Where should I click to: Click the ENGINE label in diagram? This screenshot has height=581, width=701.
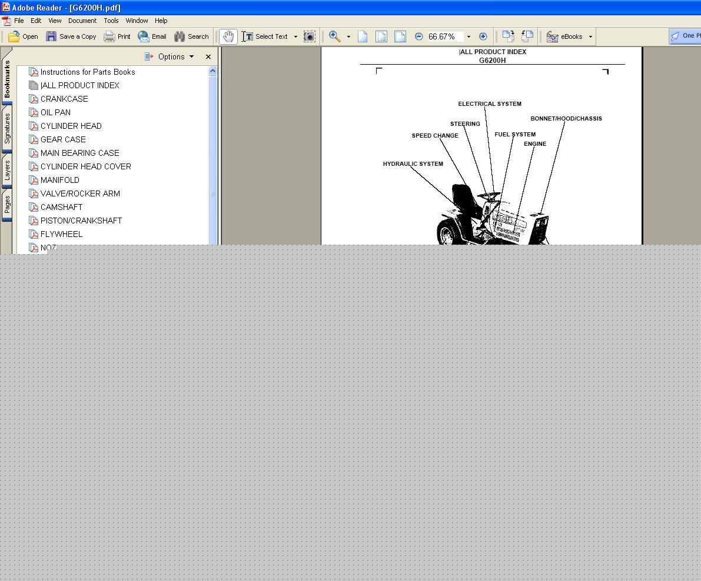[534, 144]
